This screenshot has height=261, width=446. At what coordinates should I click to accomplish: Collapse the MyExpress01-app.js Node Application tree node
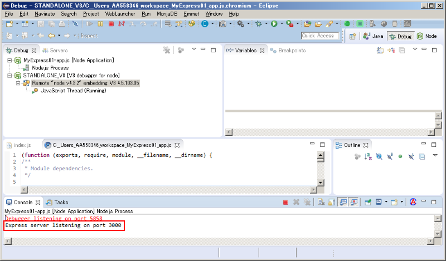coord(9,60)
